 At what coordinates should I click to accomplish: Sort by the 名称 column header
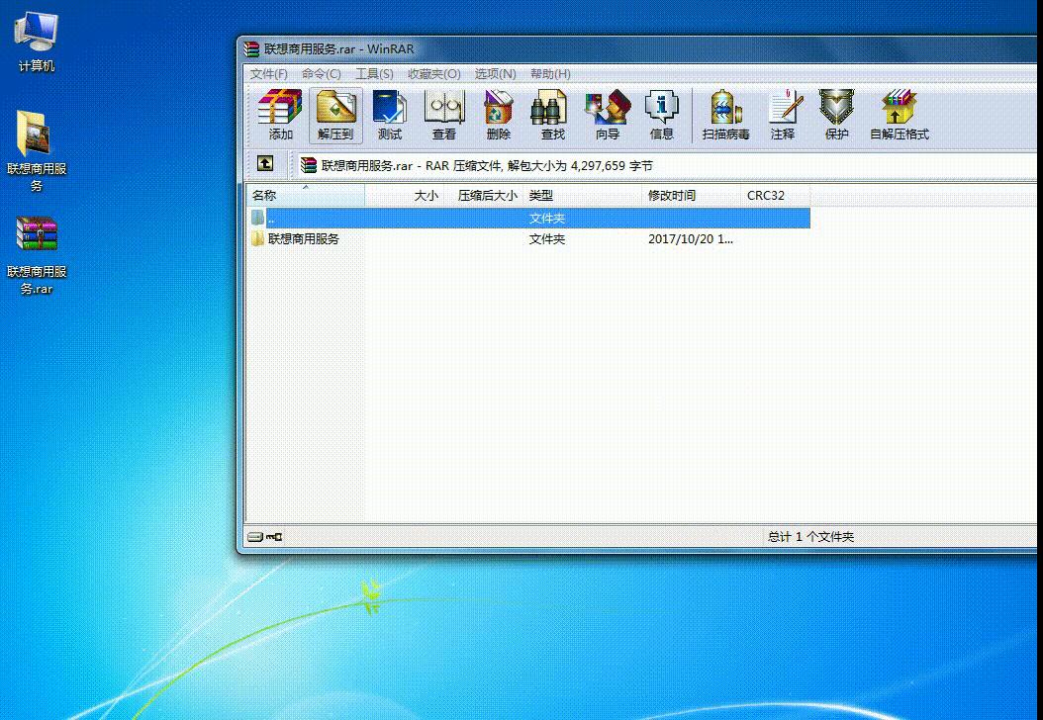coord(264,195)
